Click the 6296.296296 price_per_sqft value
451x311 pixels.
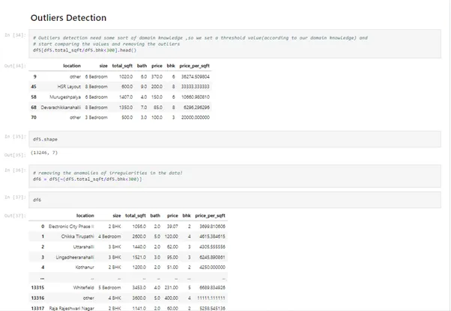pyautogui.click(x=196, y=108)
